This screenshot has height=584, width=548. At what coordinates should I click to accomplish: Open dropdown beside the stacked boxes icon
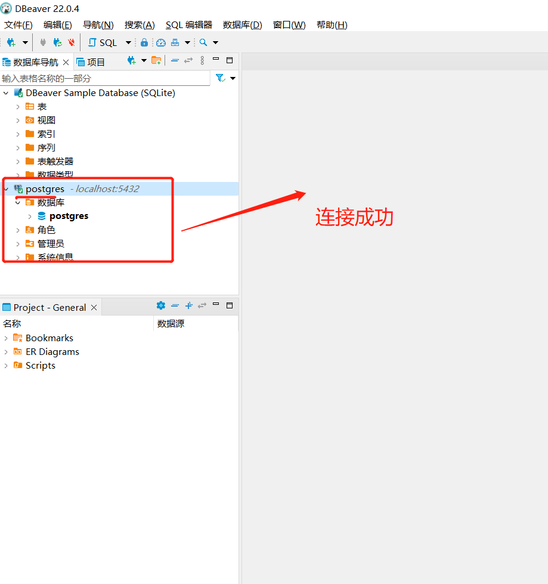[x=187, y=42]
